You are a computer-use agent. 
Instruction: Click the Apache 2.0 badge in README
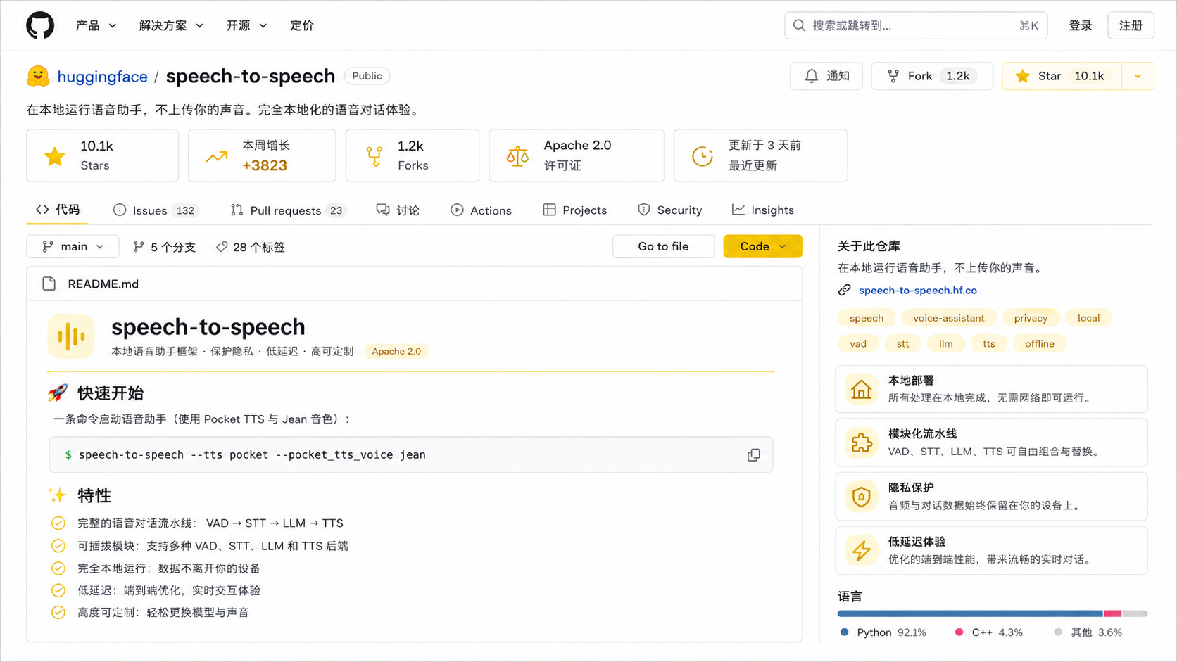(x=396, y=351)
